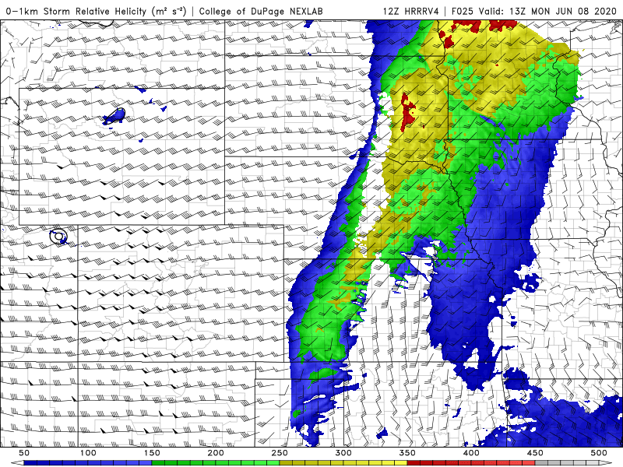Click the small circular contour near the left edge
The height and width of the screenshot is (467, 623).
[58, 237]
